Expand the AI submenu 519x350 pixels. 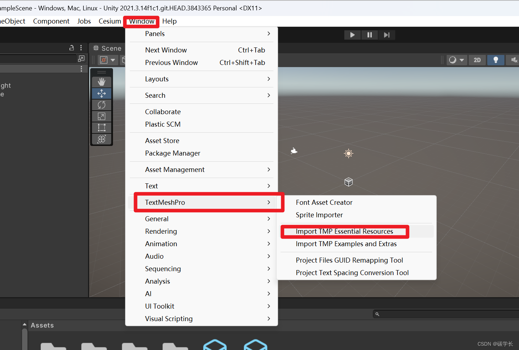tap(201, 294)
